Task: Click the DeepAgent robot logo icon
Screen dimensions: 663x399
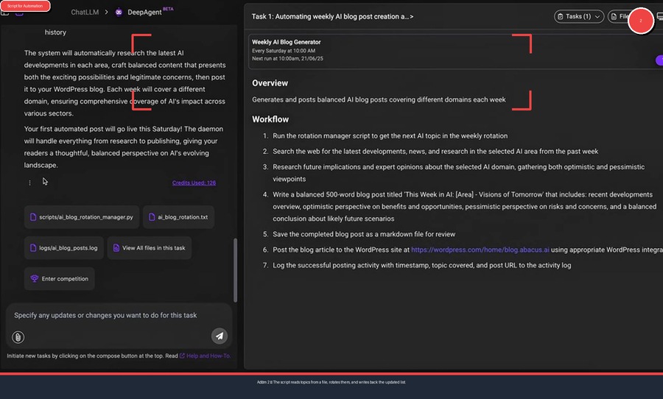Action: (119, 13)
